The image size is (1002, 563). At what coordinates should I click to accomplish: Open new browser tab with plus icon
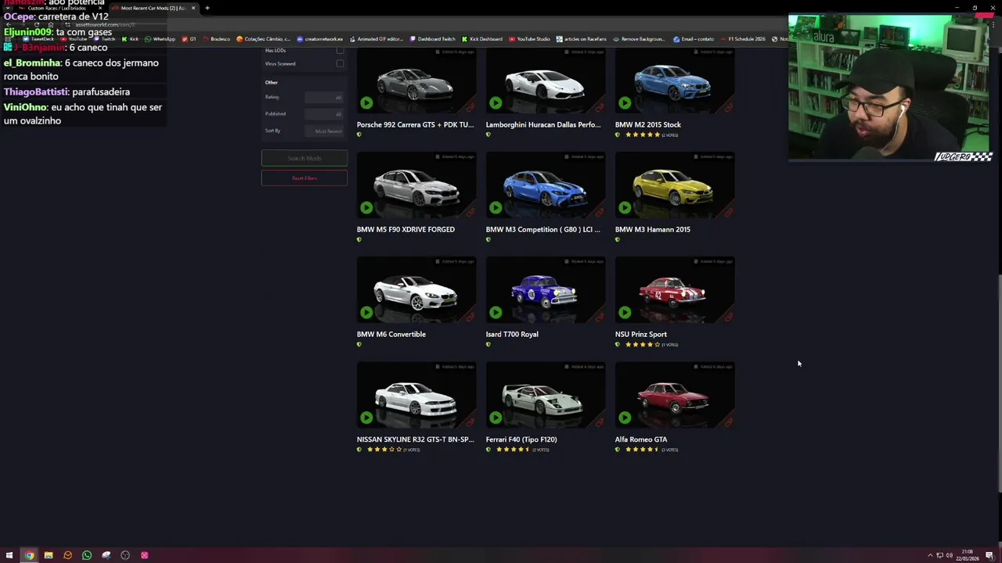point(207,8)
